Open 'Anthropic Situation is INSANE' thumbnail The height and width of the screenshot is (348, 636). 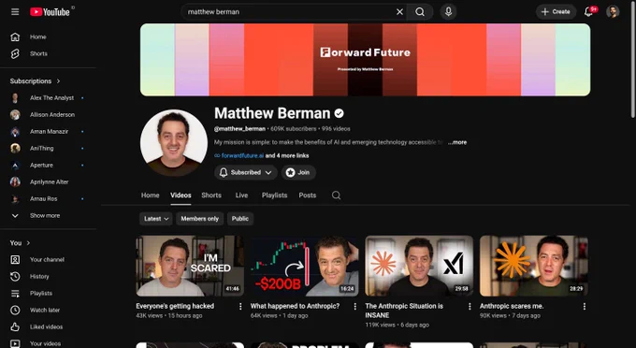(x=419, y=266)
